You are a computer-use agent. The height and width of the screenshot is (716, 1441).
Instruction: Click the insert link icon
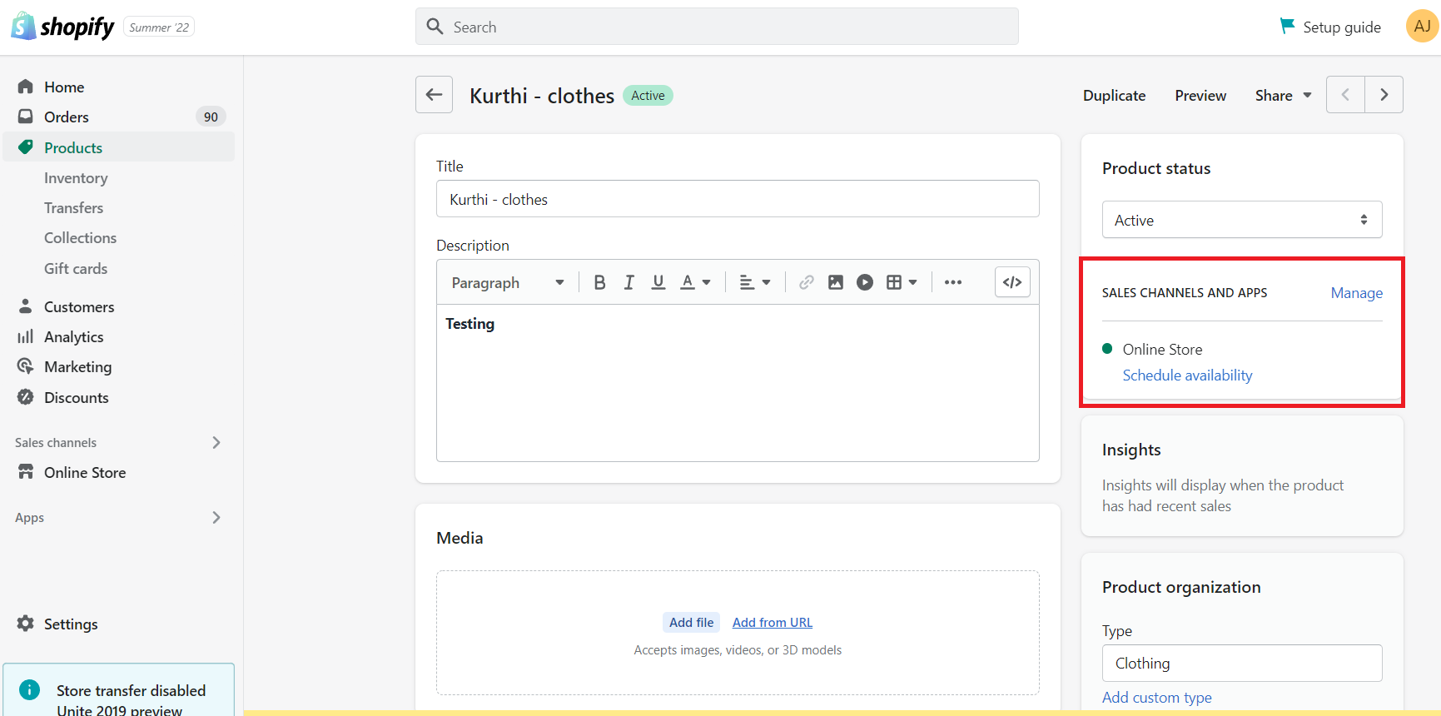pyautogui.click(x=806, y=282)
